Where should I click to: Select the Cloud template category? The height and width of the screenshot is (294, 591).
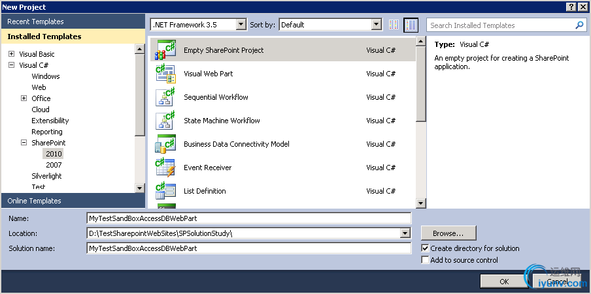41,110
